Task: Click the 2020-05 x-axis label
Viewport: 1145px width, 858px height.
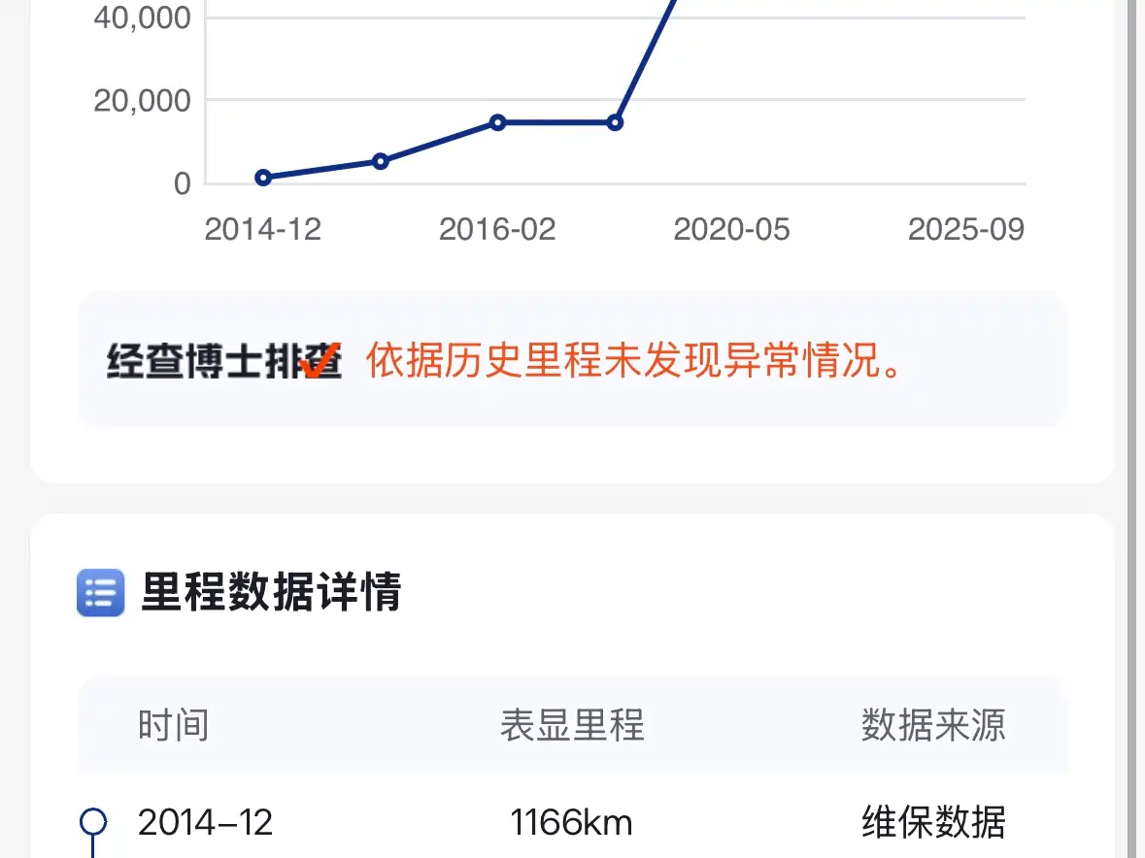Action: (x=731, y=230)
